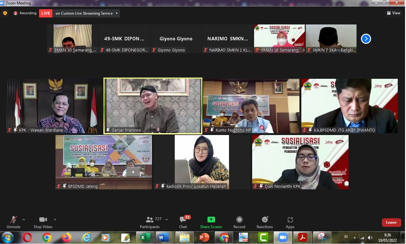
Task: Start recording with the Record button
Action: pyautogui.click(x=239, y=222)
